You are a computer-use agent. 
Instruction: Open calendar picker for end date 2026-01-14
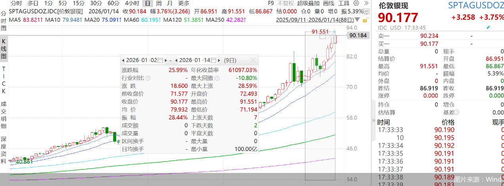[x=214, y=60]
